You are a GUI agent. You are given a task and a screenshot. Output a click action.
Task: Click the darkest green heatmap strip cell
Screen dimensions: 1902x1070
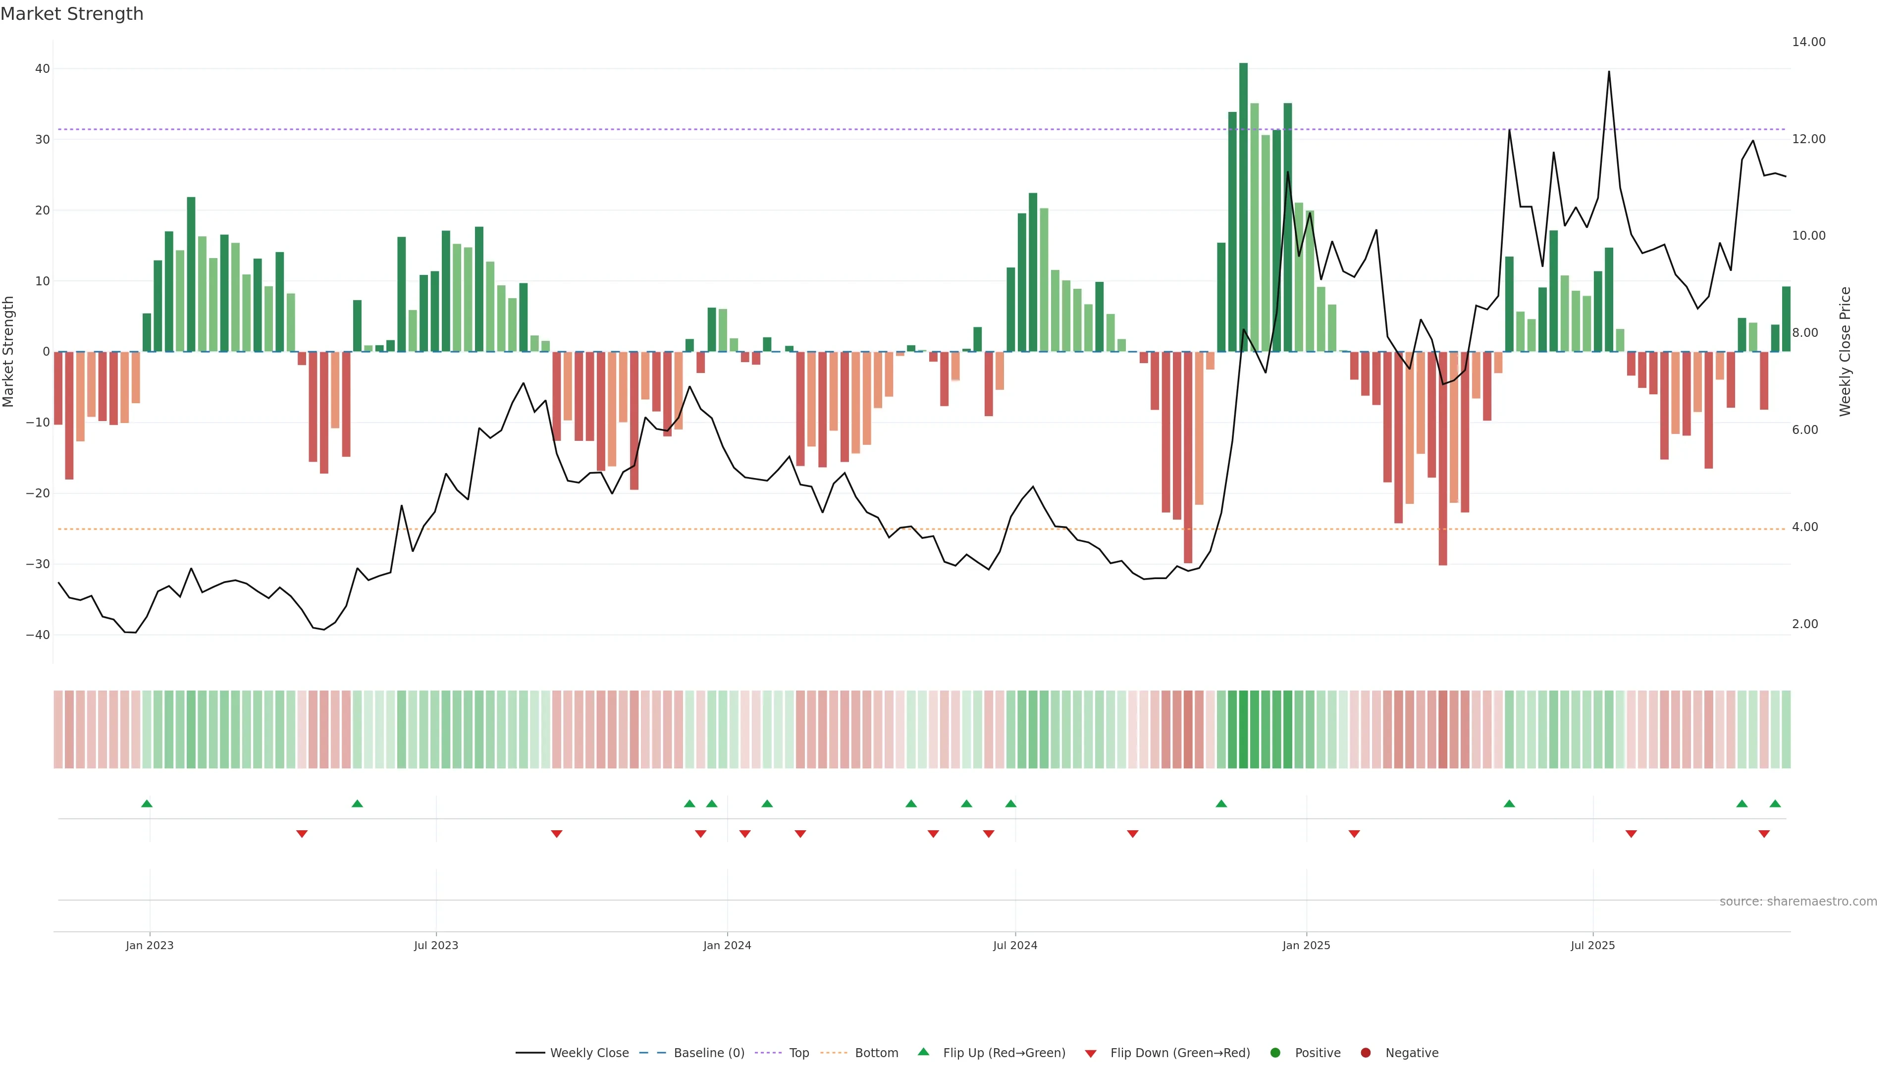pos(1243,730)
